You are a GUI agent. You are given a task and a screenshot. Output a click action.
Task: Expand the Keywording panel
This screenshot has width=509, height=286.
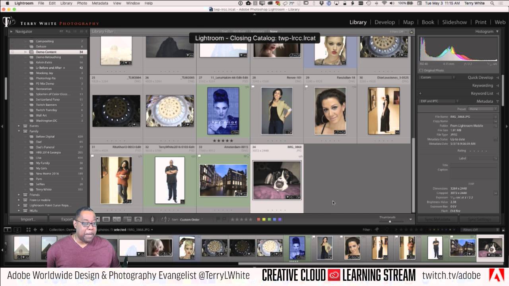click(x=497, y=85)
